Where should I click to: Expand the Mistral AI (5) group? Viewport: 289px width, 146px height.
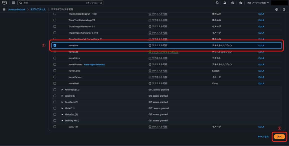[62, 115]
